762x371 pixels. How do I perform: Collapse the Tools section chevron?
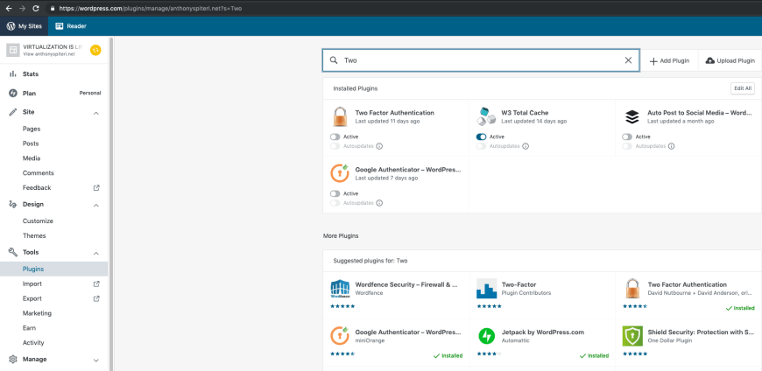click(x=96, y=253)
